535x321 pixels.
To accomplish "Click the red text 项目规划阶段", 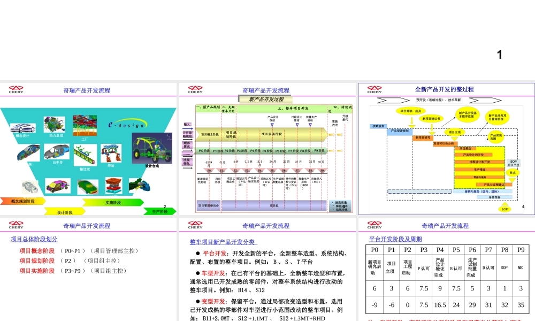I will pos(37,261).
